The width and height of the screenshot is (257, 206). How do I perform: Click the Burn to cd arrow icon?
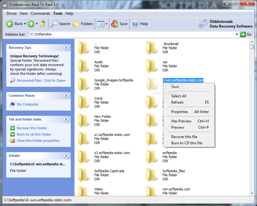[x=13, y=134]
